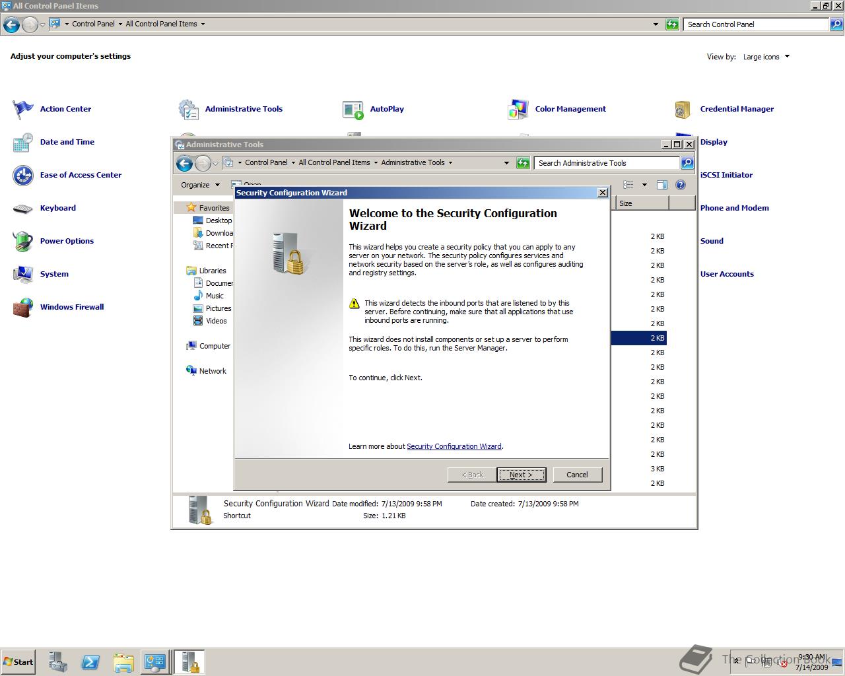
Task: Open Color Management icon
Action: tap(518, 109)
